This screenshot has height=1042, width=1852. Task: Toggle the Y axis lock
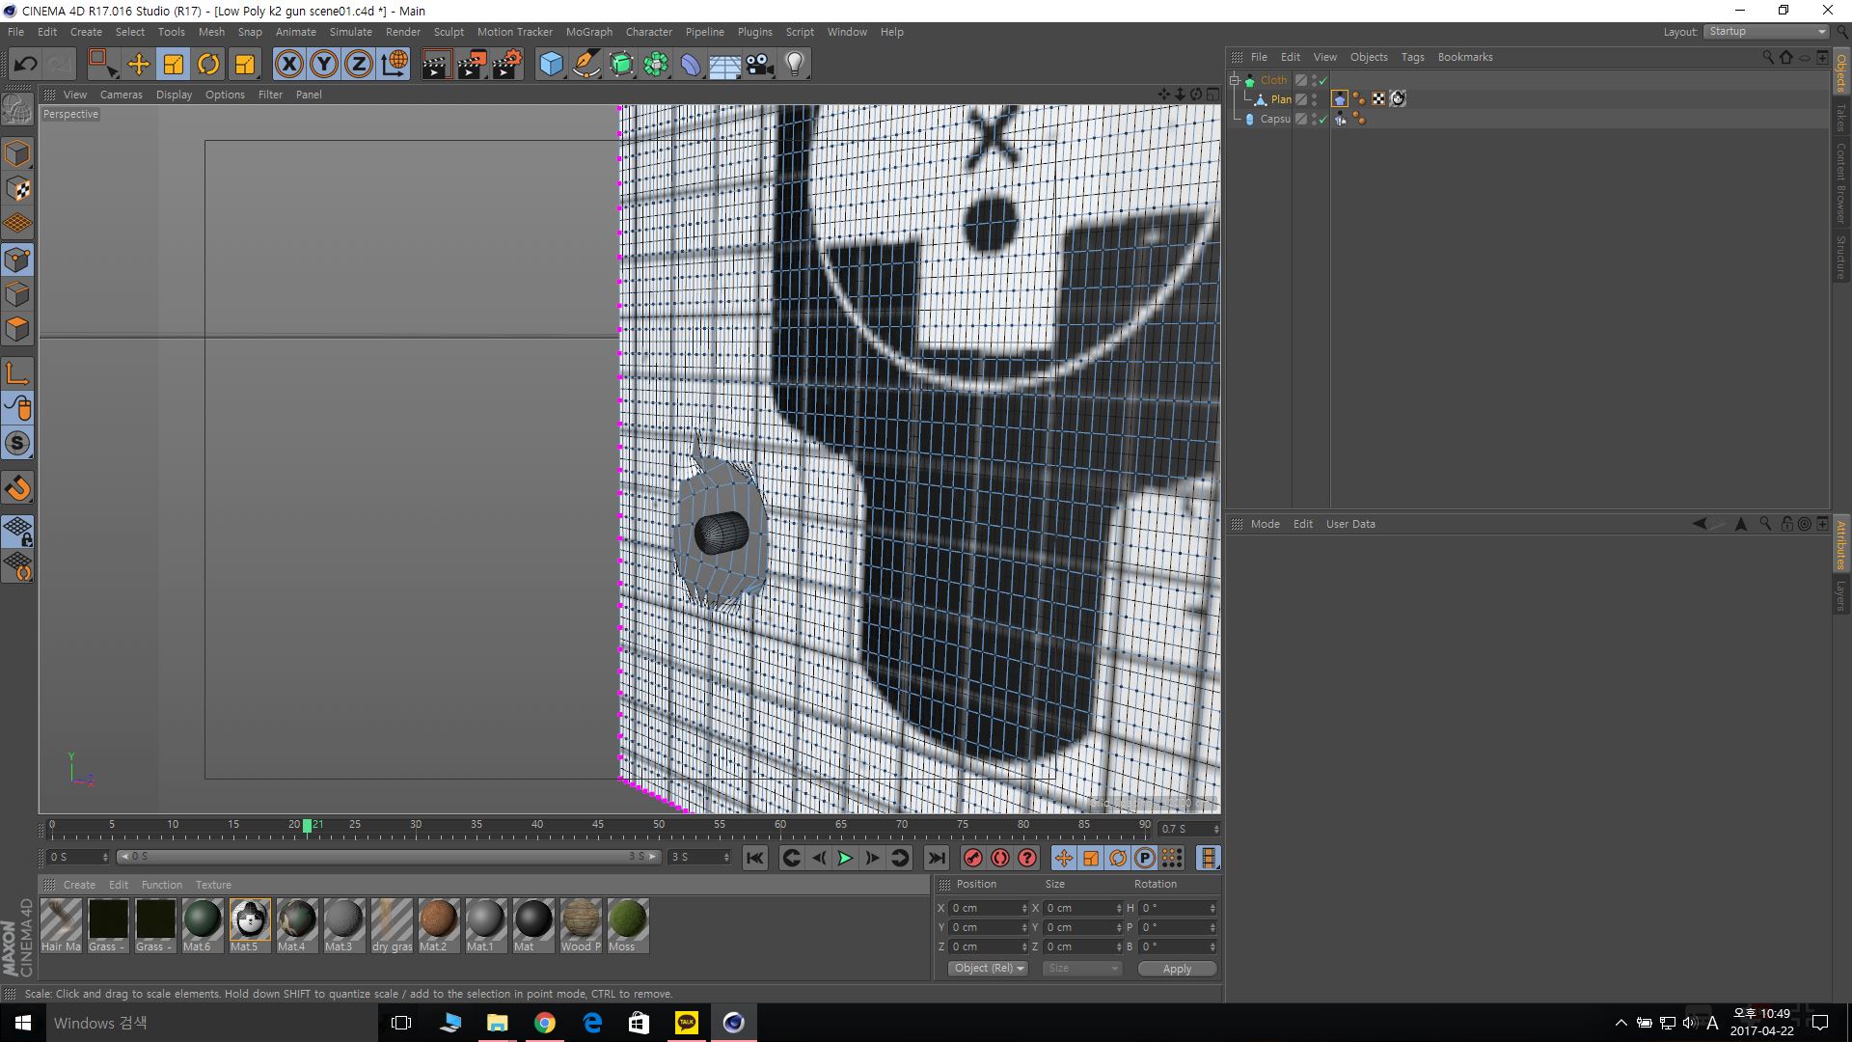pos(324,65)
